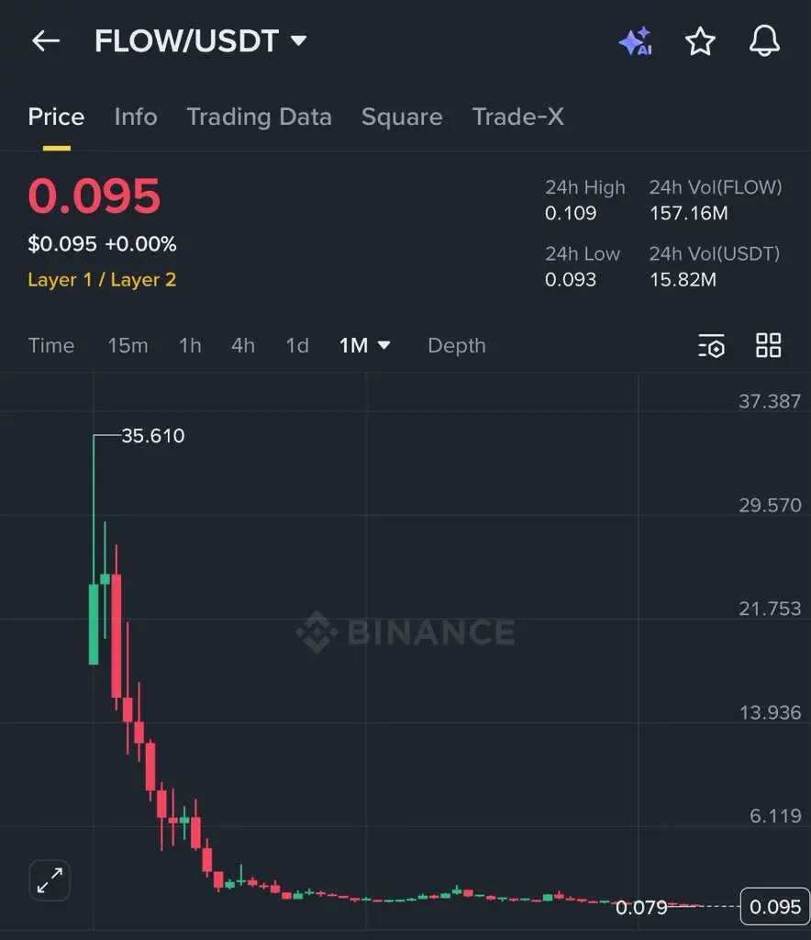811x940 pixels.
Task: Expand chart to fullscreen with arrows icon
Action: coord(50,880)
